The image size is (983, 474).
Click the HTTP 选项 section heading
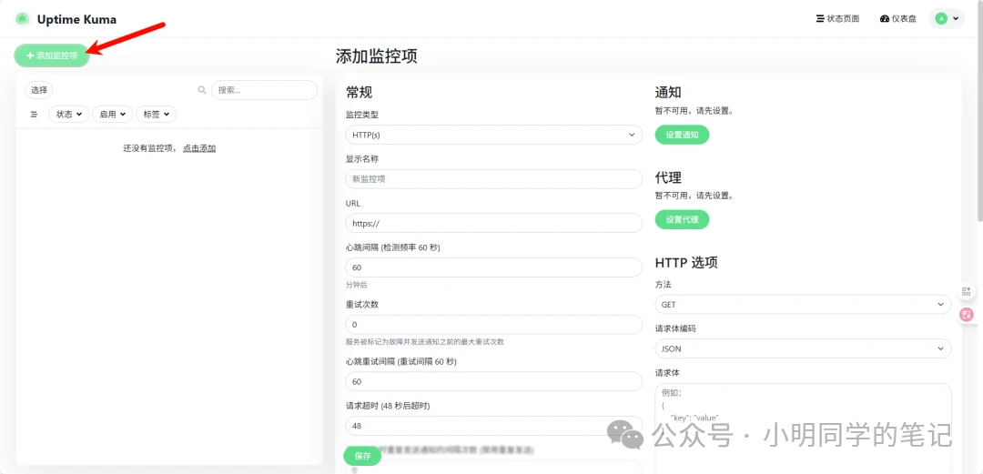pos(686,262)
